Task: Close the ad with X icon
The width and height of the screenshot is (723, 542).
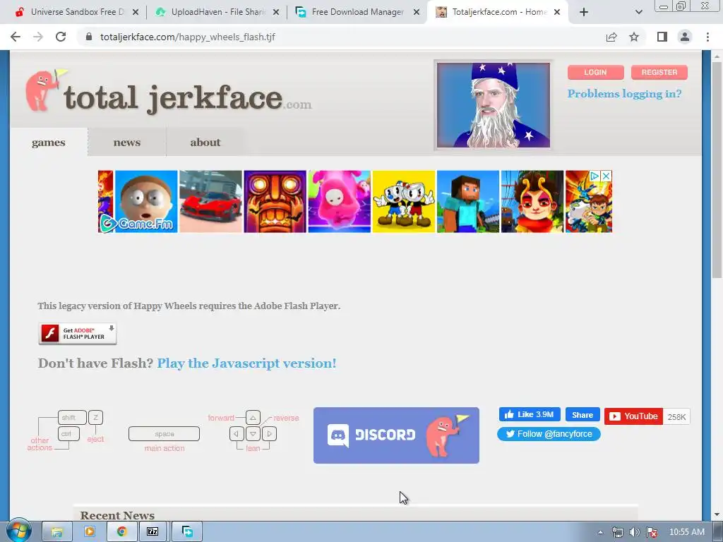Action: coord(607,176)
